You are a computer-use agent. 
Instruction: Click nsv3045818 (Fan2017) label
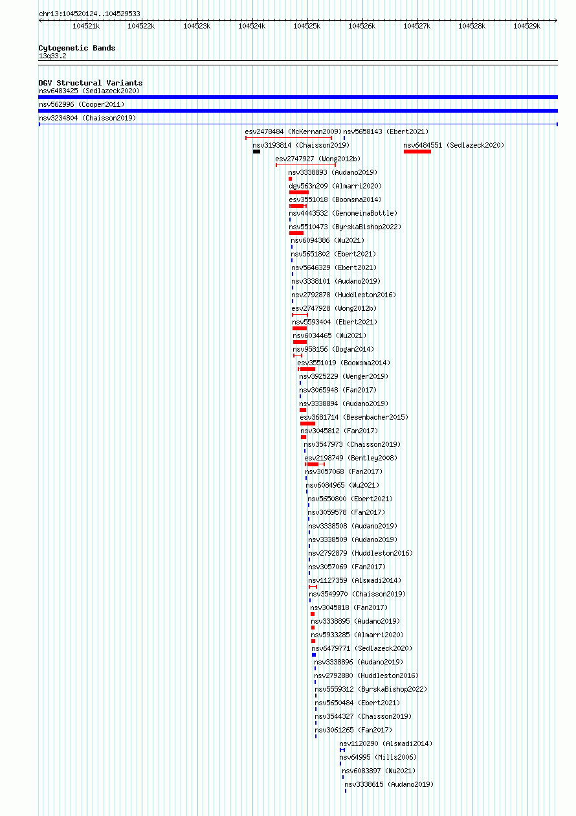(x=349, y=607)
